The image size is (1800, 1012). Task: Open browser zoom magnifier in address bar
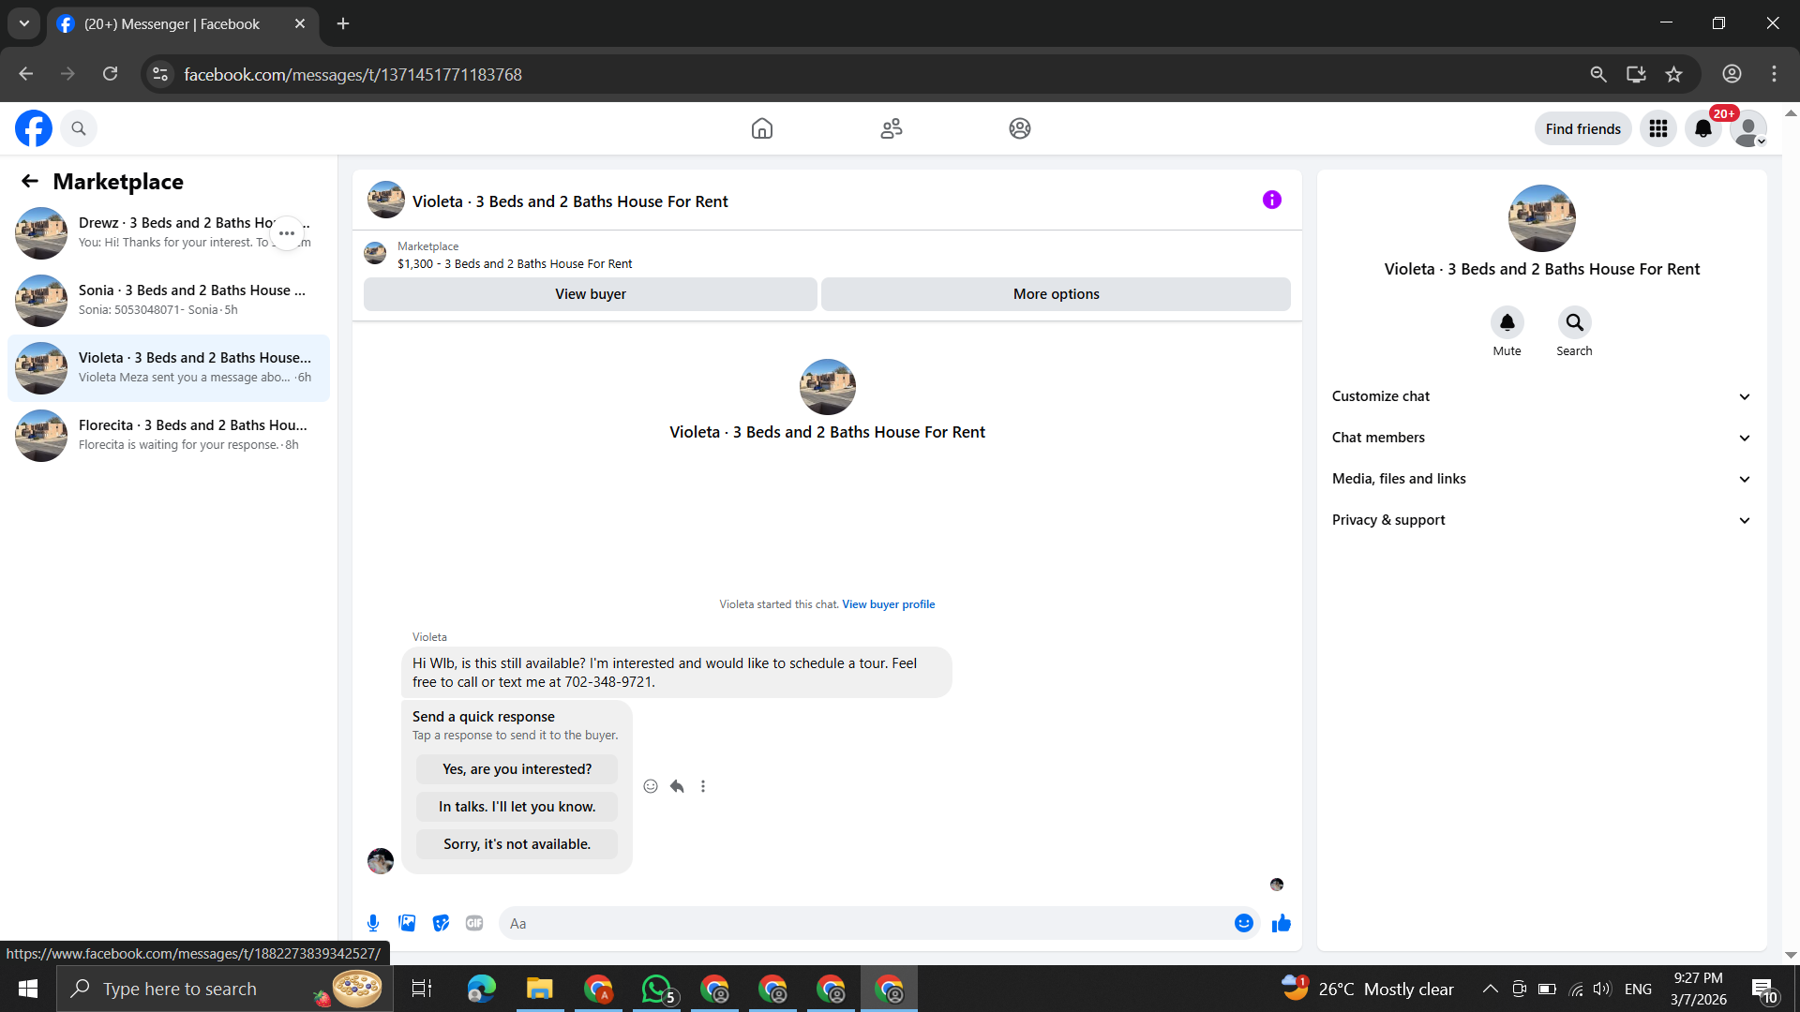[x=1598, y=74]
